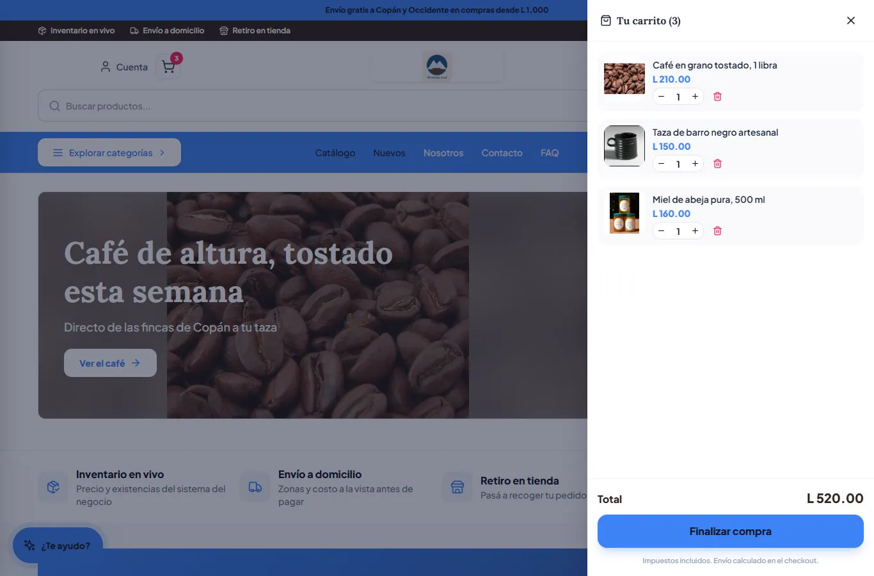Open the ¿Te ayudo? chat assistant

58,545
